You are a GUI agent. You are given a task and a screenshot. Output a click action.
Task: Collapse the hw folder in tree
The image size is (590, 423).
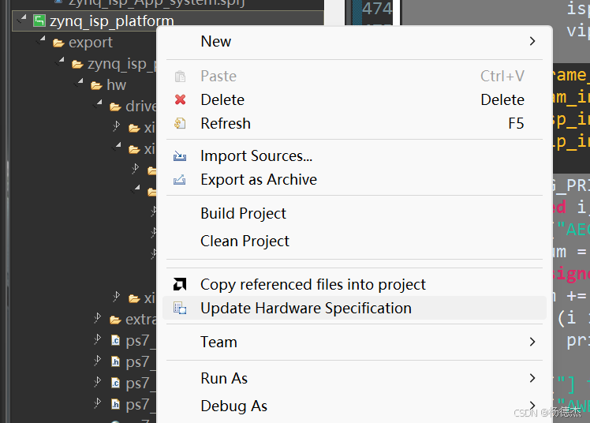point(80,84)
